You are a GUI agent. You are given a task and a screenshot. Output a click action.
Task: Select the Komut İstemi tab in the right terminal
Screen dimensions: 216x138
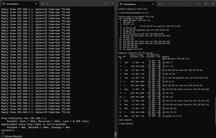pos(137,4)
